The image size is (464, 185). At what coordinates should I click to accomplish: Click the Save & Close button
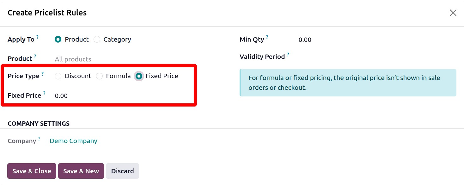(32, 171)
